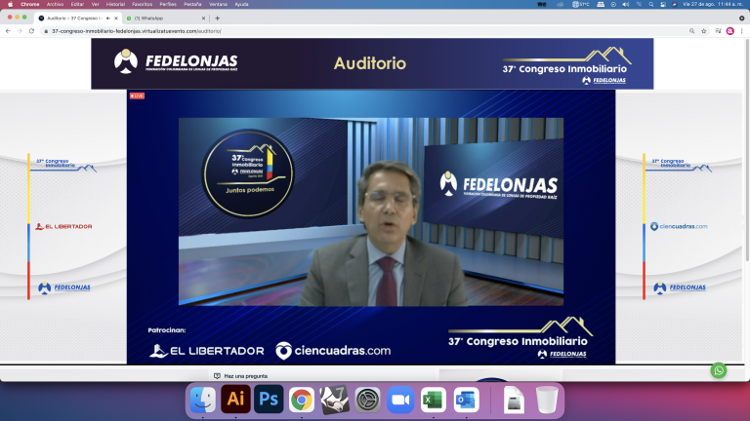750x421 pixels.
Task: Close the Auditorio tab
Action: pos(116,19)
